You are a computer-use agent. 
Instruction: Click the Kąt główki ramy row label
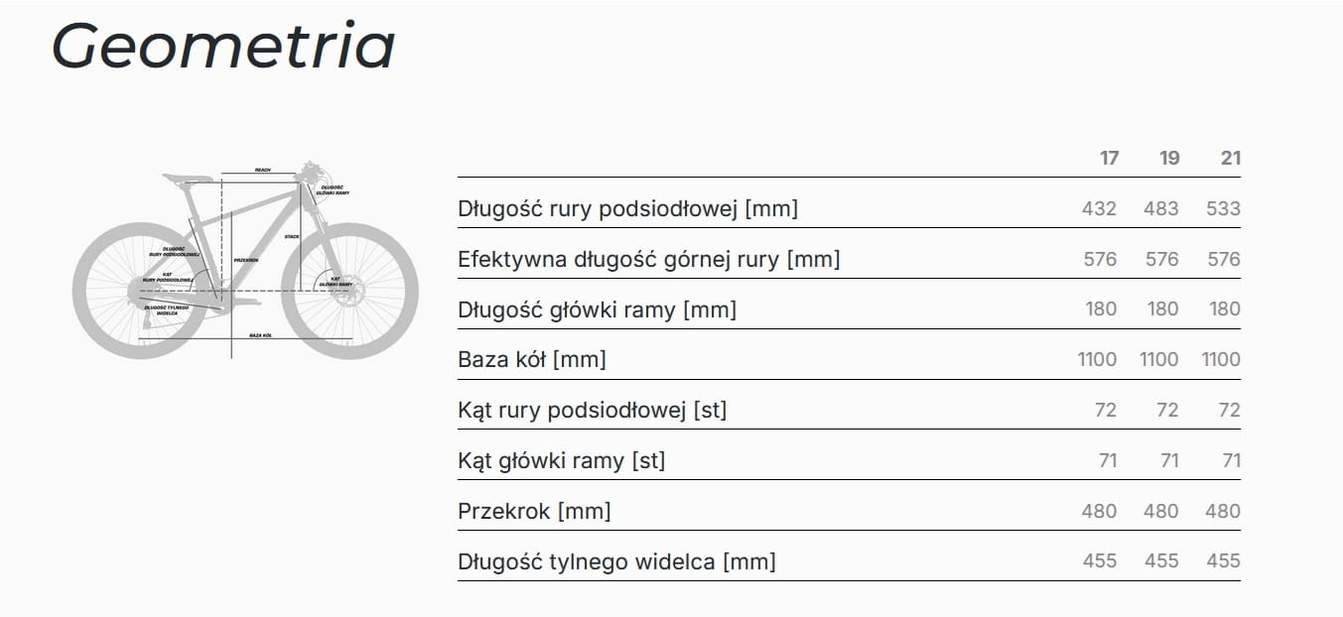[561, 460]
